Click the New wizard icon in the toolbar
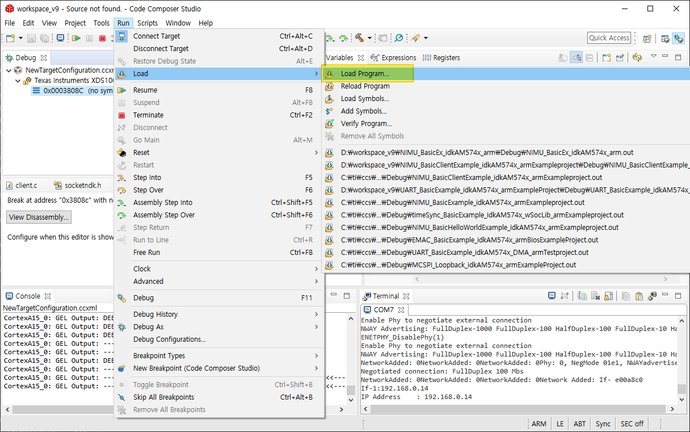 [x=10, y=38]
